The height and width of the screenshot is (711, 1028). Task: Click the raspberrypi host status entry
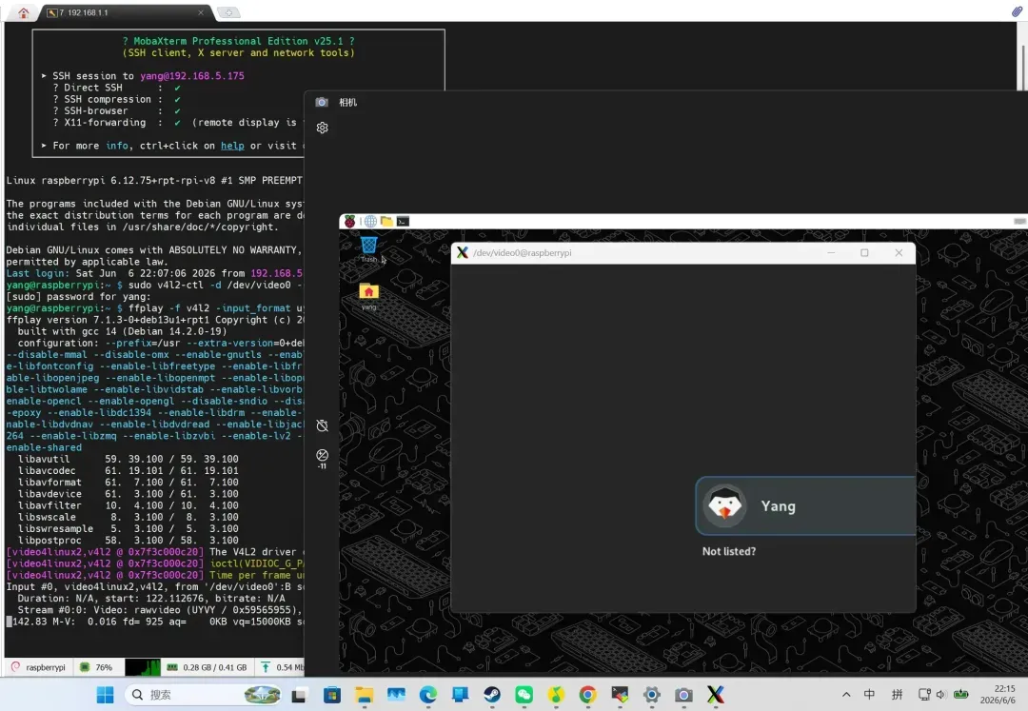tap(39, 667)
